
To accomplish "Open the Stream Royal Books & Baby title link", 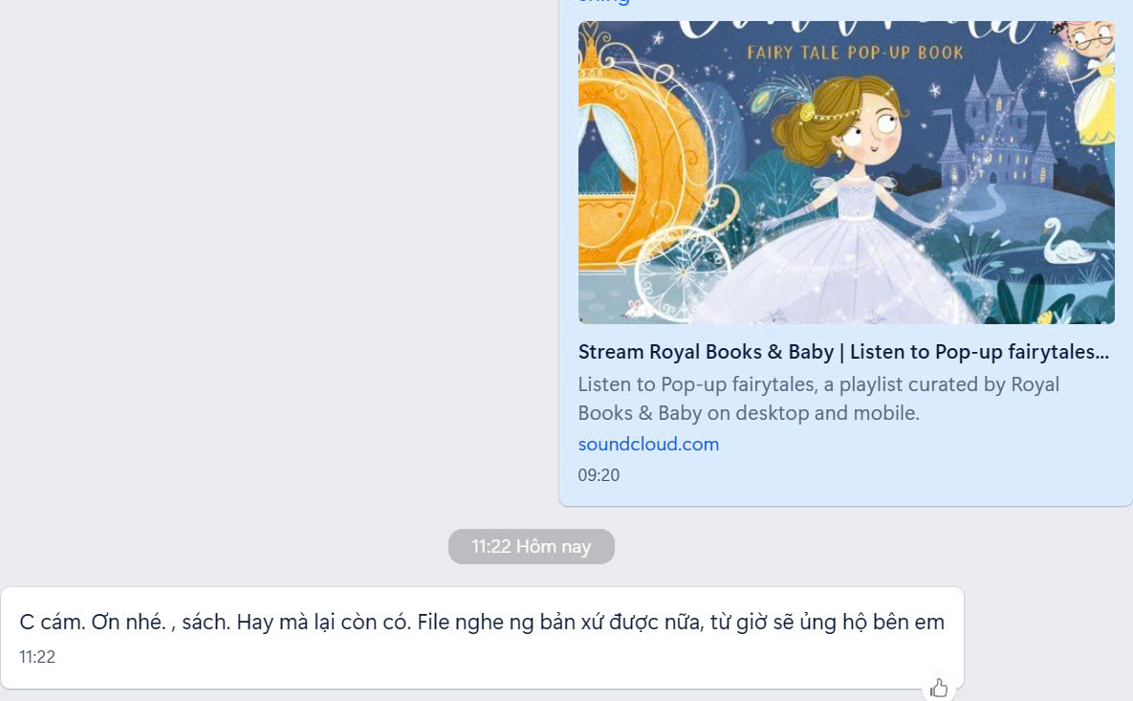I will click(x=842, y=351).
